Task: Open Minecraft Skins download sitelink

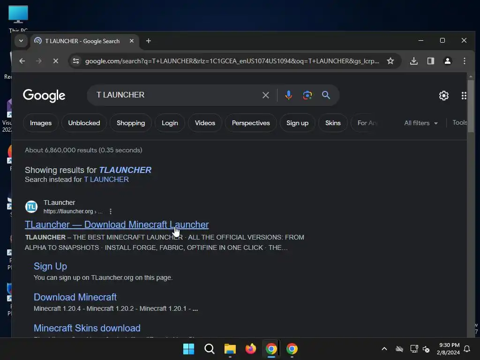Action: [x=87, y=328]
